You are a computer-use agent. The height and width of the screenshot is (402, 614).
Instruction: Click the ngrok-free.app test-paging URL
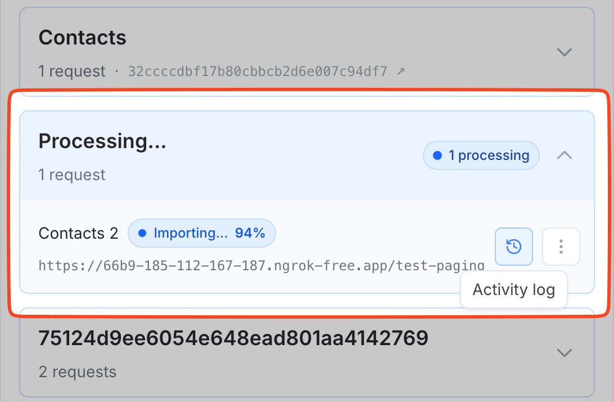click(x=261, y=266)
